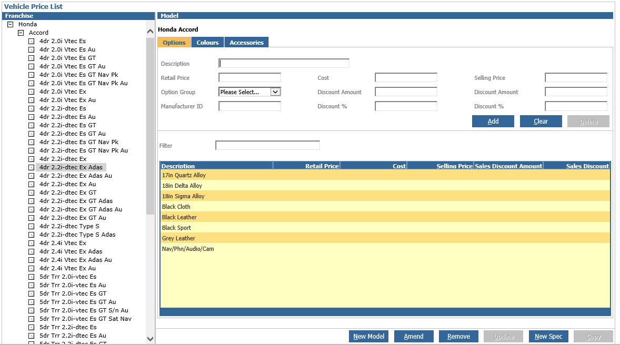Focus the Discount Amount field under Selling Price
620x345 pixels.
click(x=576, y=92)
